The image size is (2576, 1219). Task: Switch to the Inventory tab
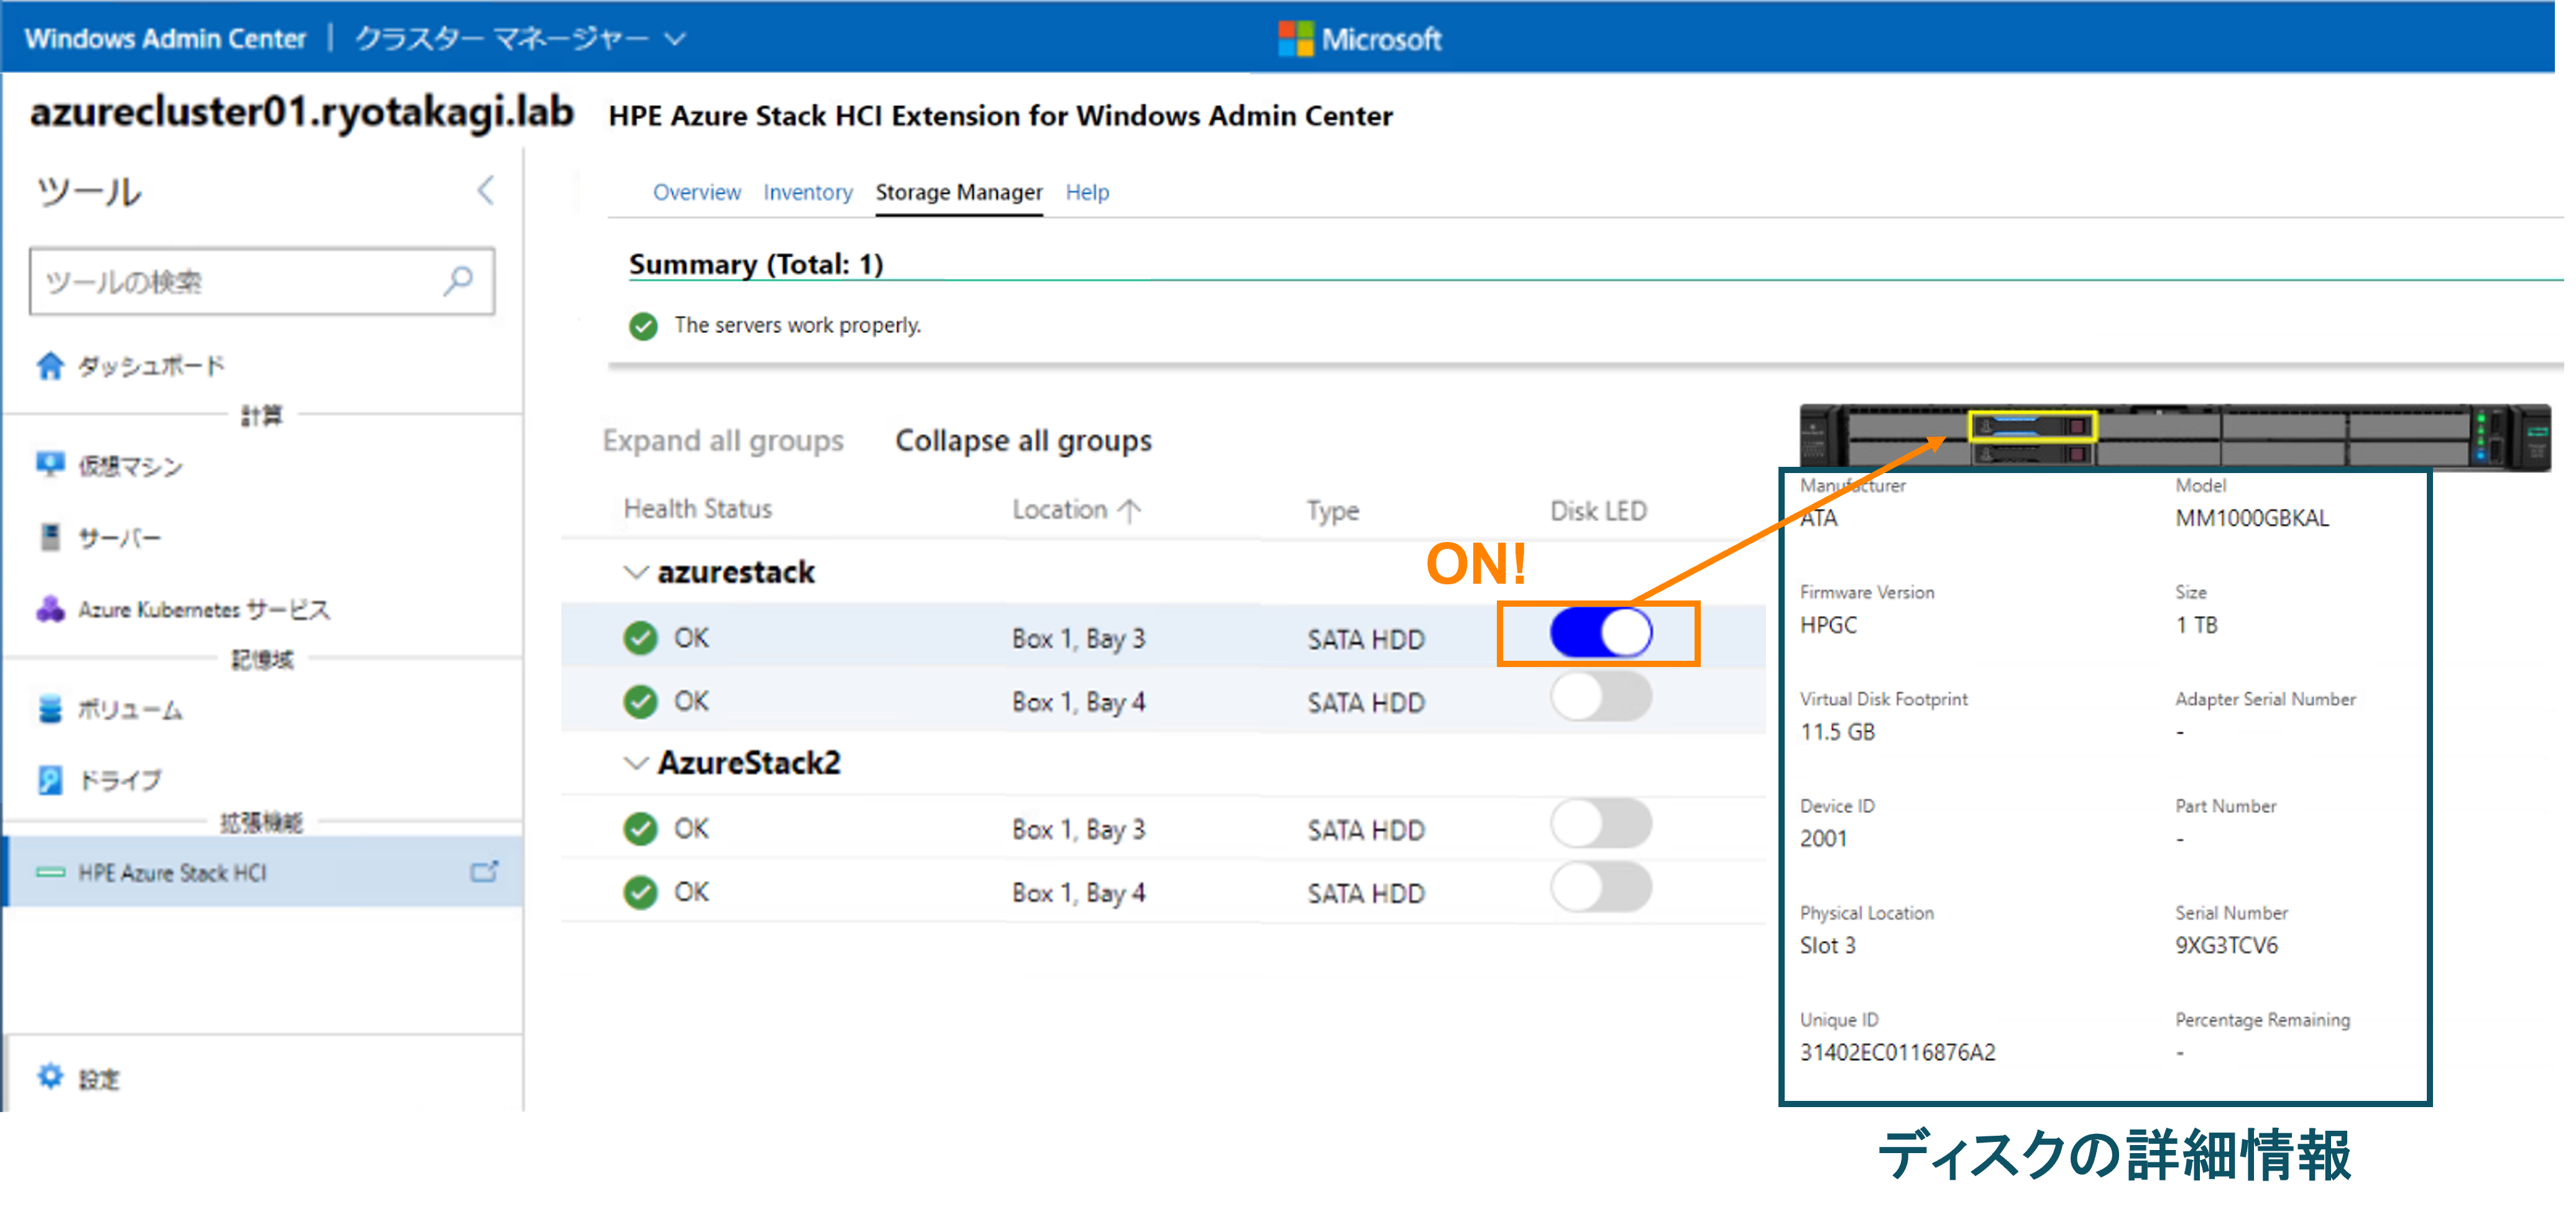click(x=808, y=192)
